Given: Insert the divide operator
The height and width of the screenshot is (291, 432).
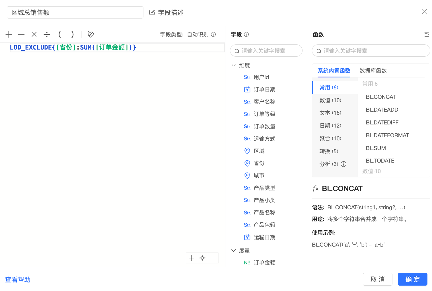Looking at the screenshot, I should [47, 34].
